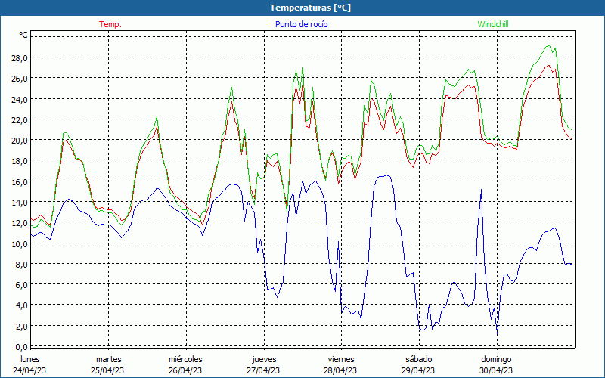Click the '0,0' y-axis value
The width and height of the screenshot is (605, 378).
(22, 347)
